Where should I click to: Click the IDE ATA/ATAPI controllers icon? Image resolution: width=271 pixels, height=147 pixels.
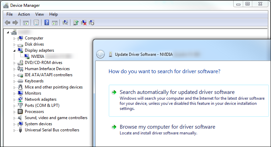pyautogui.click(x=20, y=75)
